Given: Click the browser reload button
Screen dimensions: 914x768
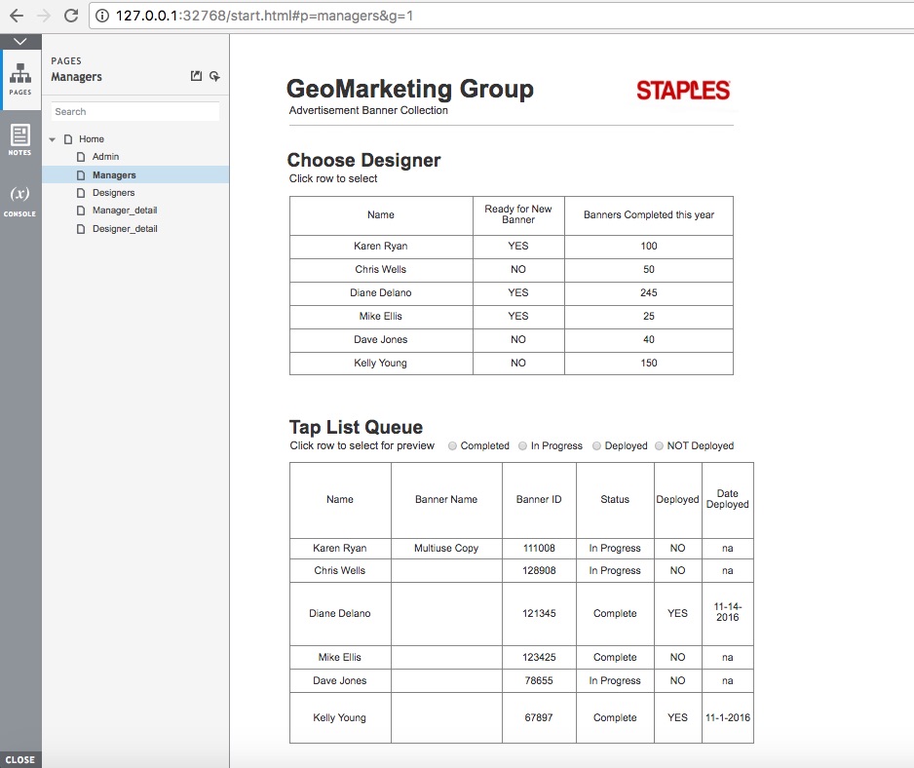Looking at the screenshot, I should 70,16.
